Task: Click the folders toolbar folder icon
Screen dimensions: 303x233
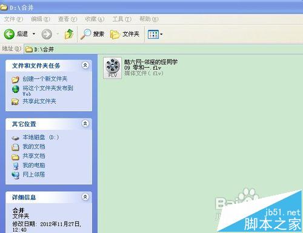Action: (115, 34)
